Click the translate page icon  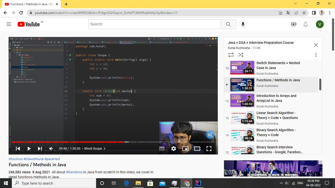(288, 13)
